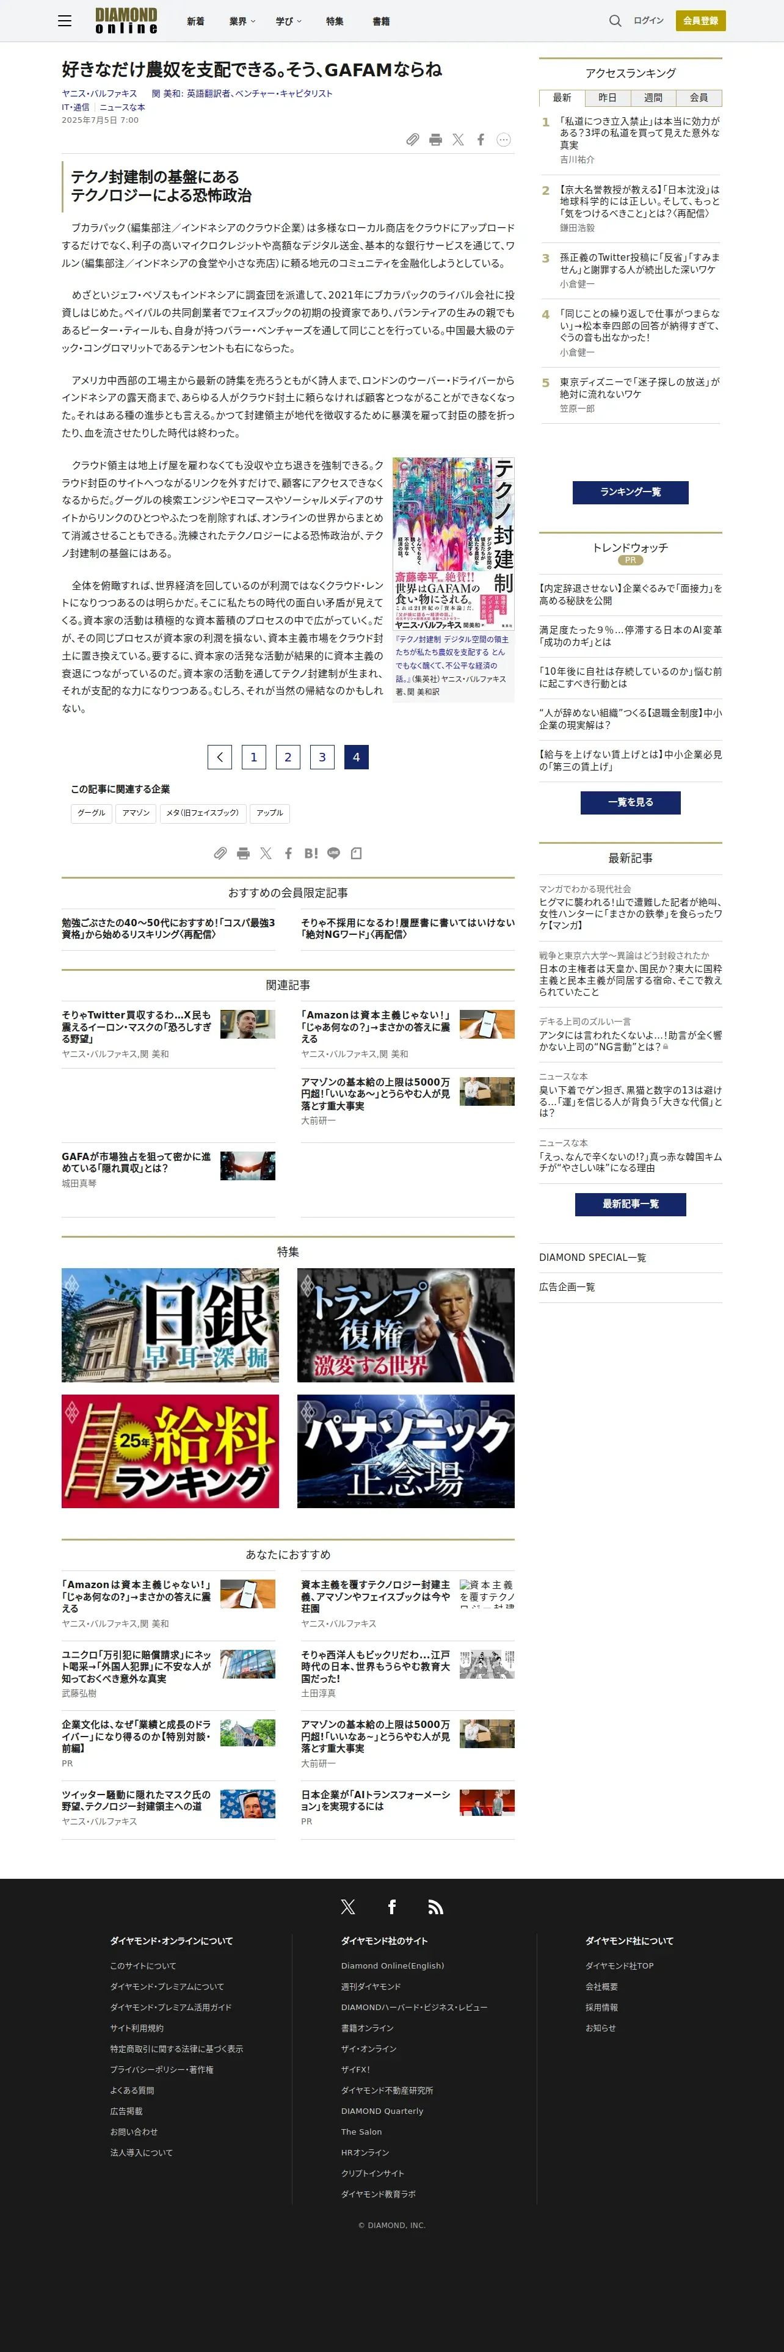Open ranking item 3 about 孫正義 Twitter
Viewport: 784px width, 2352px height.
(x=640, y=264)
